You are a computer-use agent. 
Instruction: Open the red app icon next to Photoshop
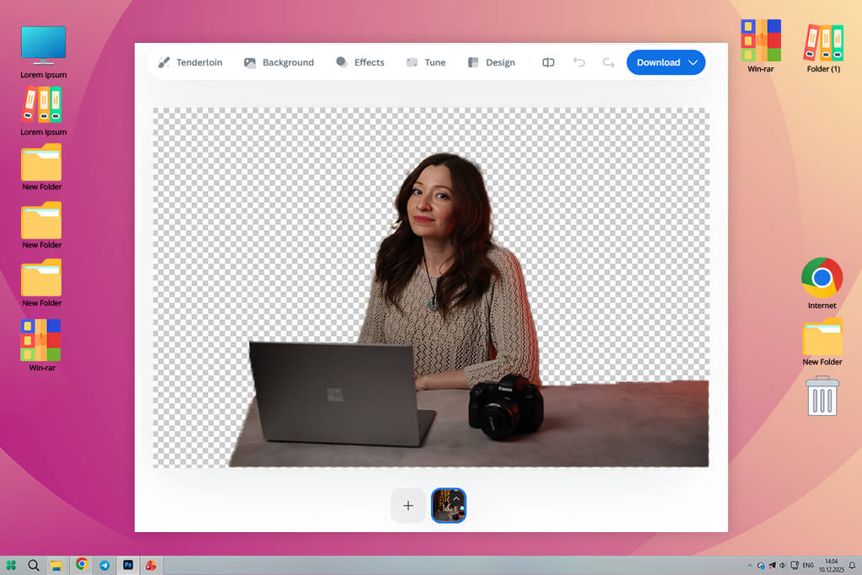pyautogui.click(x=151, y=565)
